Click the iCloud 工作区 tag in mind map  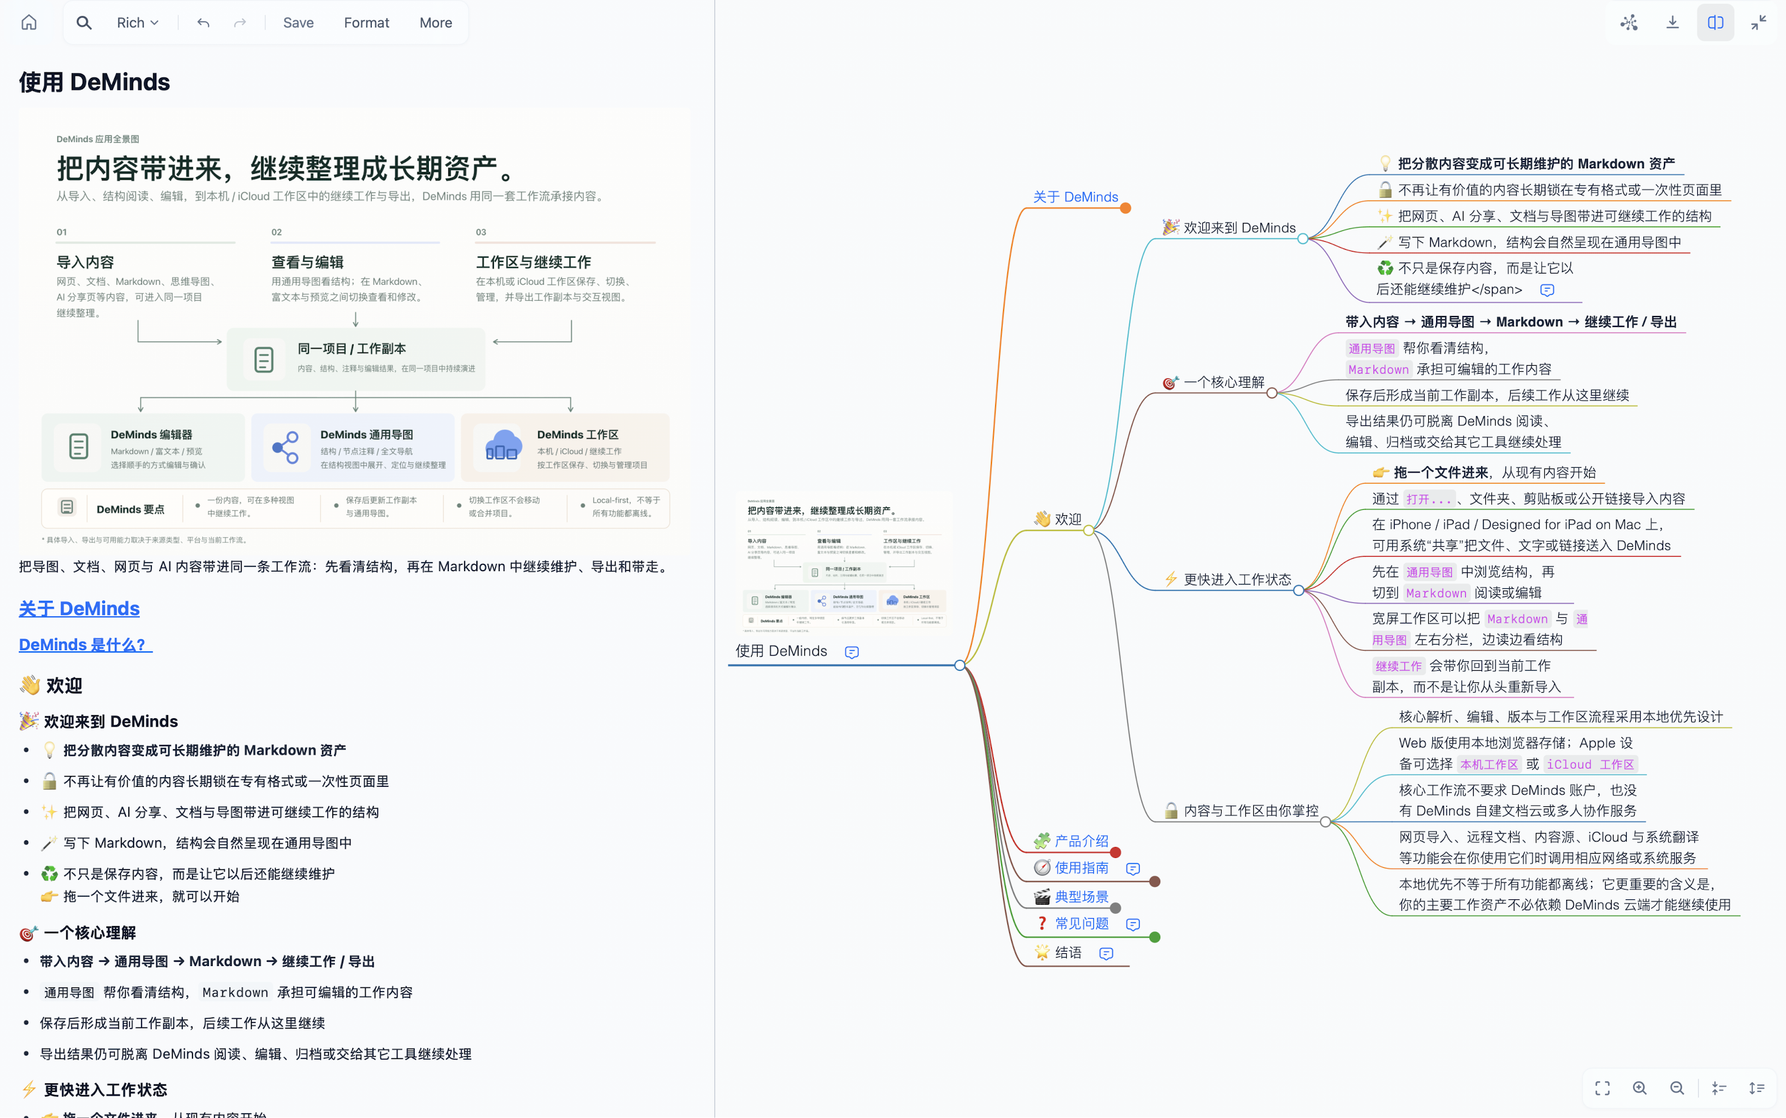1590,764
